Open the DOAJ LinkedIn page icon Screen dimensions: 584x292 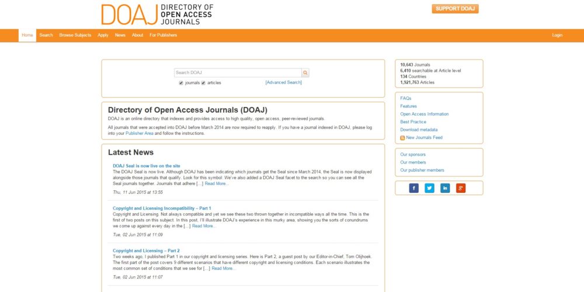point(445,188)
